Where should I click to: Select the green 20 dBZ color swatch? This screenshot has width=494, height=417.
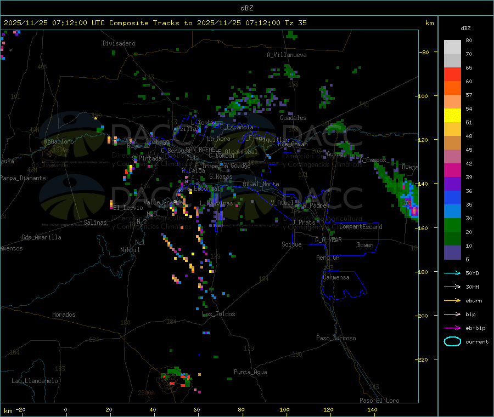coord(452,225)
